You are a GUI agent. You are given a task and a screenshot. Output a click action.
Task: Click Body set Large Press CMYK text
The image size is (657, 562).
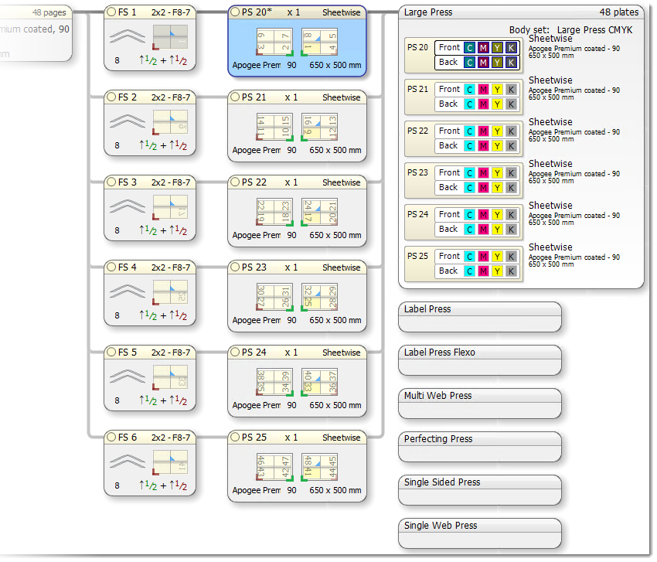pyautogui.click(x=570, y=29)
